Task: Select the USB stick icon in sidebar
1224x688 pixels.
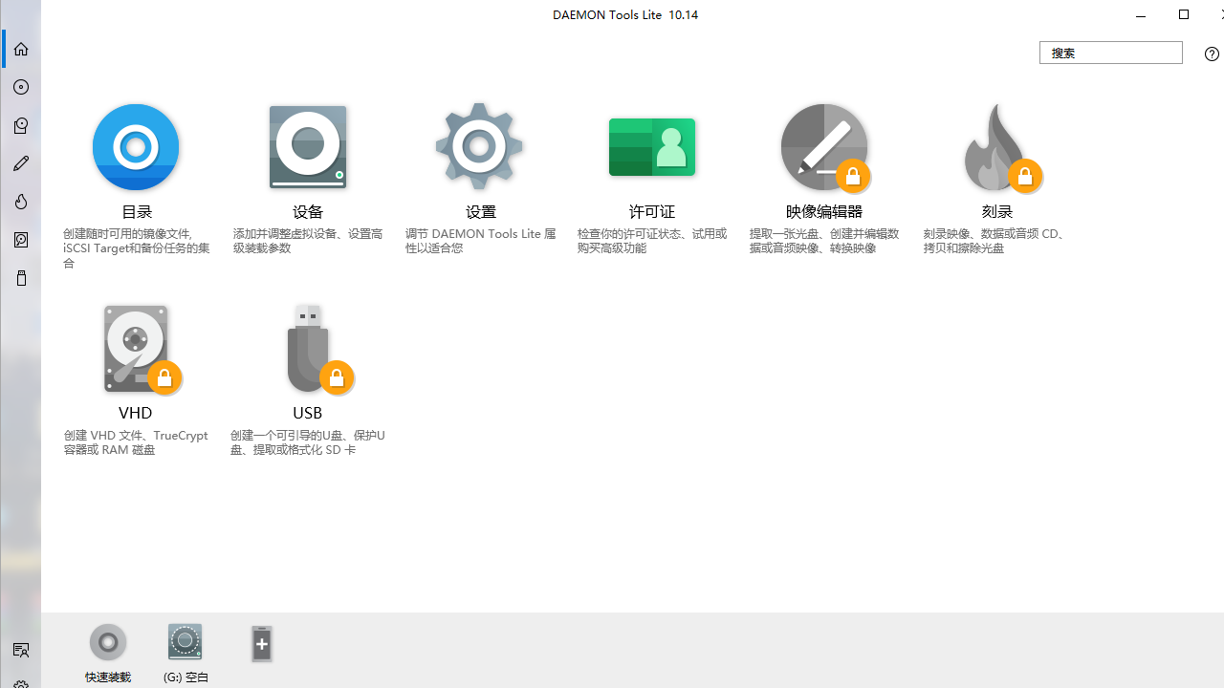Action: [x=20, y=278]
